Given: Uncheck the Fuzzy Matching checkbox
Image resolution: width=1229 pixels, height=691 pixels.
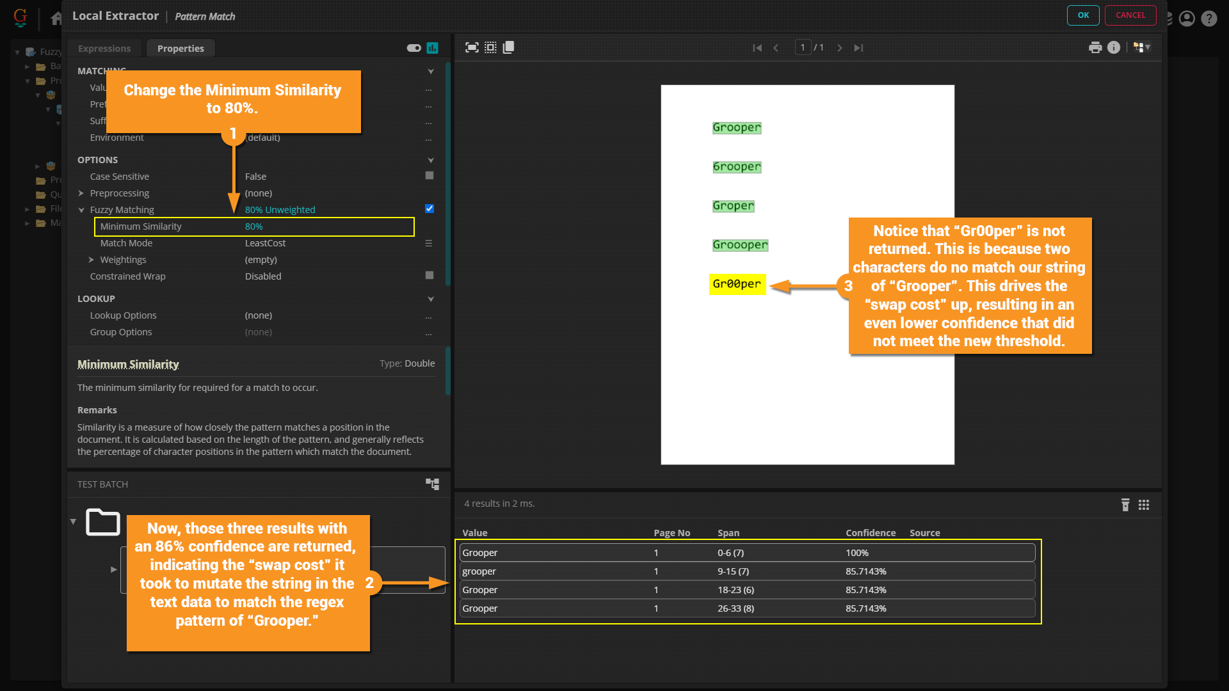Looking at the screenshot, I should [x=430, y=209].
